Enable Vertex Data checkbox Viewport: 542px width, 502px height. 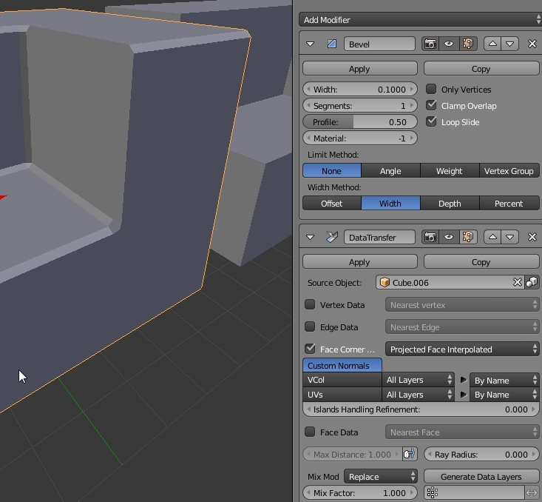click(x=310, y=304)
